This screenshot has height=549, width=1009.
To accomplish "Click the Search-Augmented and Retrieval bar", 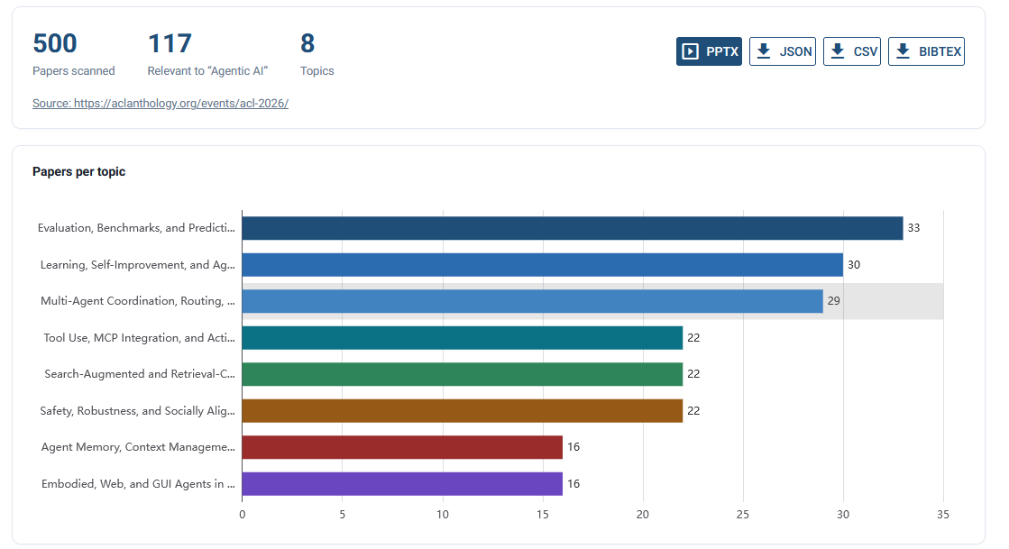I will (x=462, y=374).
